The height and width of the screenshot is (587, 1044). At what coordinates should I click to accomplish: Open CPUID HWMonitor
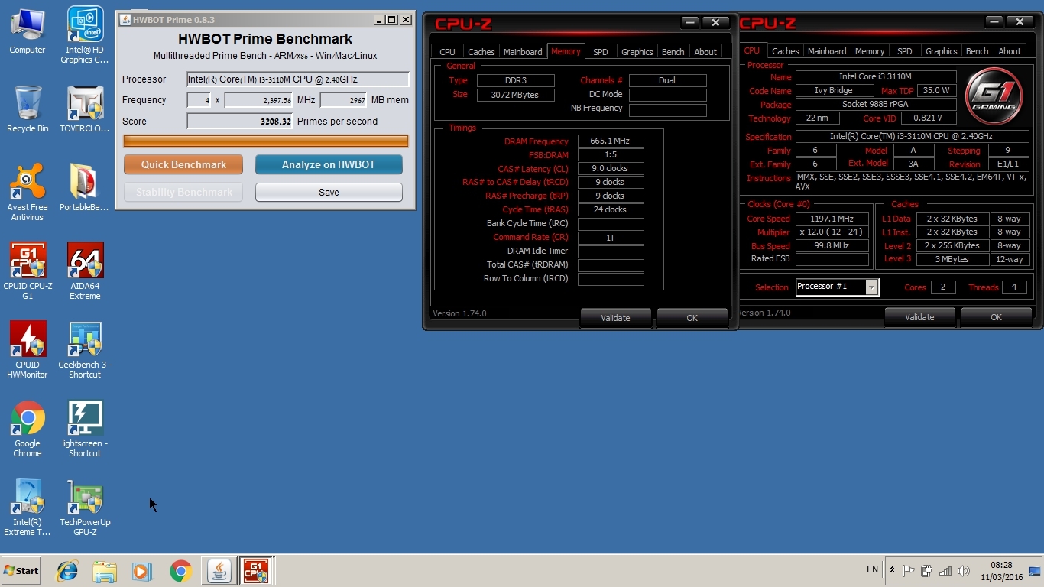tap(28, 350)
